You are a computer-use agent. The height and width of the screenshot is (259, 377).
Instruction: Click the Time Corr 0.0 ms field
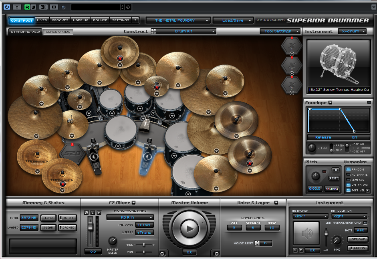[x=144, y=225]
